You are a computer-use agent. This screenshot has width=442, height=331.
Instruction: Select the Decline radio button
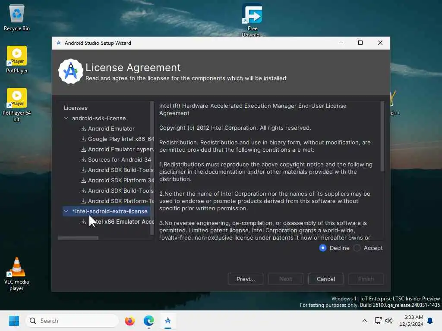point(323,248)
